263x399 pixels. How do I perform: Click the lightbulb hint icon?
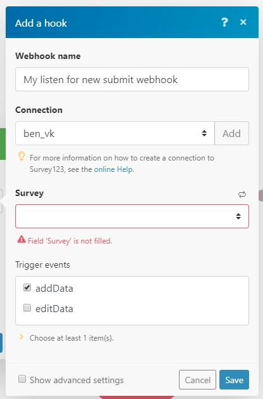point(21,156)
